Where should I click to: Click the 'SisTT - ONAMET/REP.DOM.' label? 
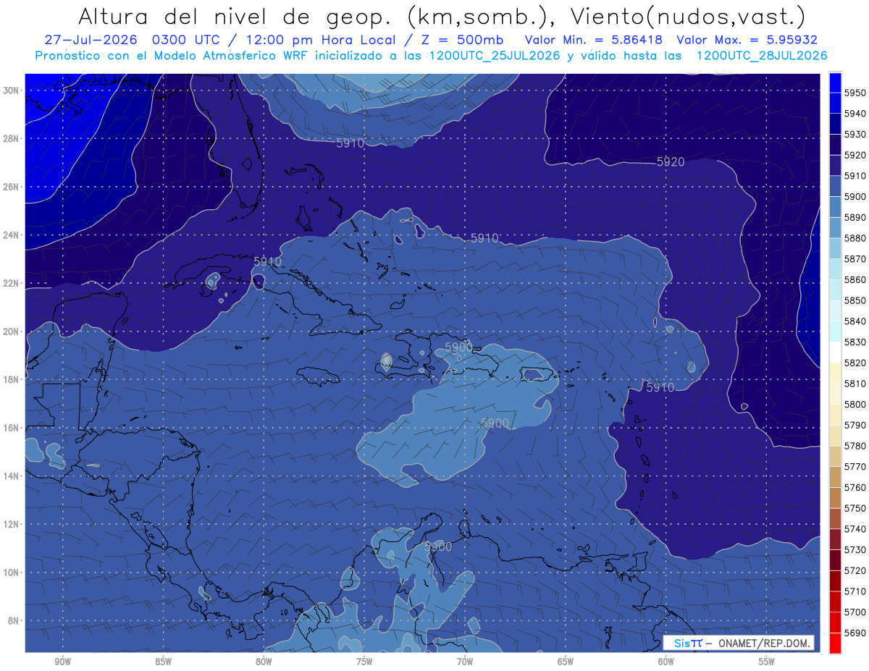coord(738,643)
